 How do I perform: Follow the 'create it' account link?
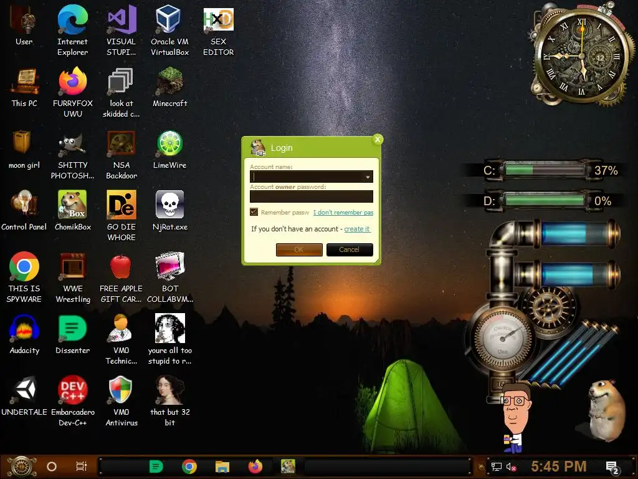click(357, 229)
